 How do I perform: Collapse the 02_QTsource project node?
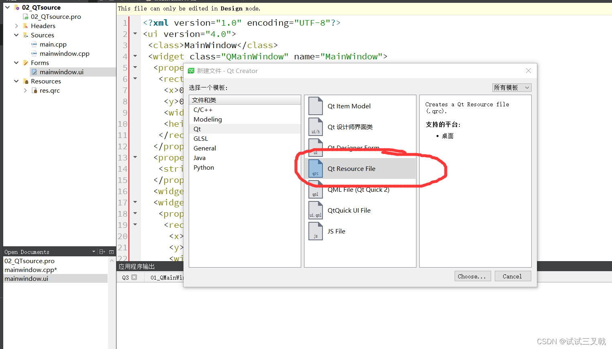tap(7, 7)
